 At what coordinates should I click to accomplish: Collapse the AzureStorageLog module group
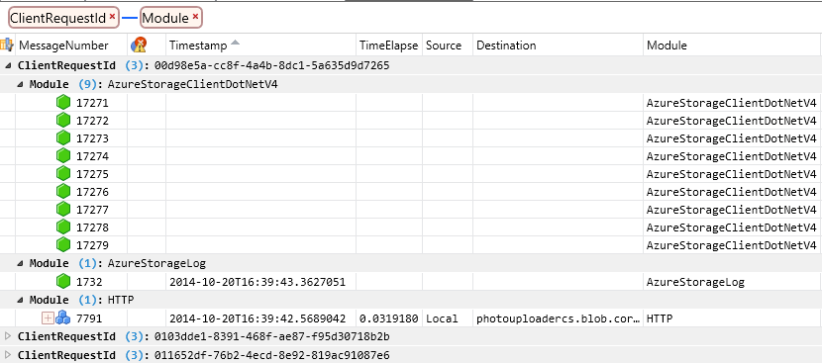click(x=21, y=263)
